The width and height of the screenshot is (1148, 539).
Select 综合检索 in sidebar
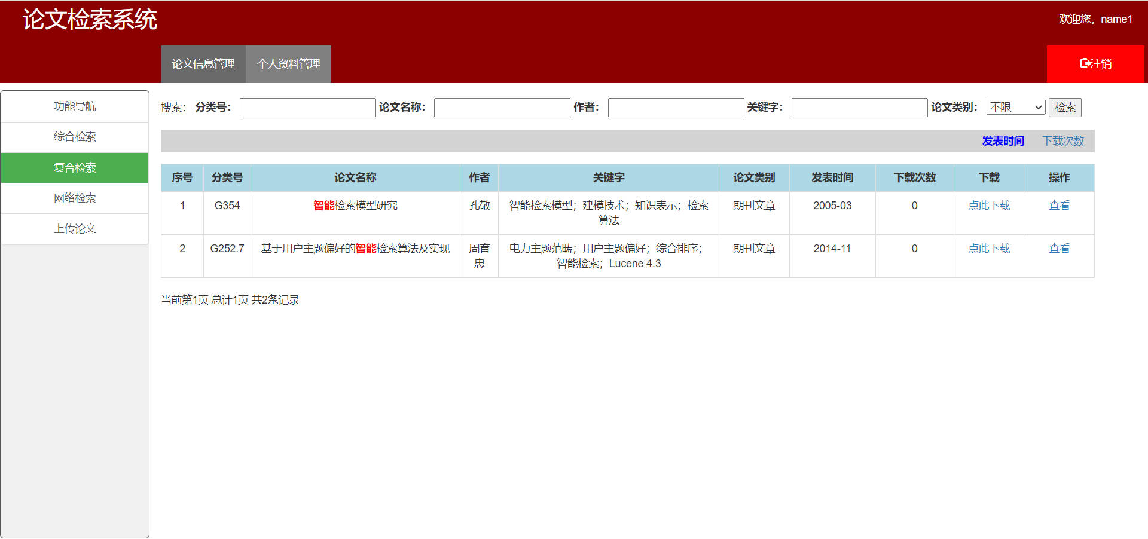click(x=75, y=137)
